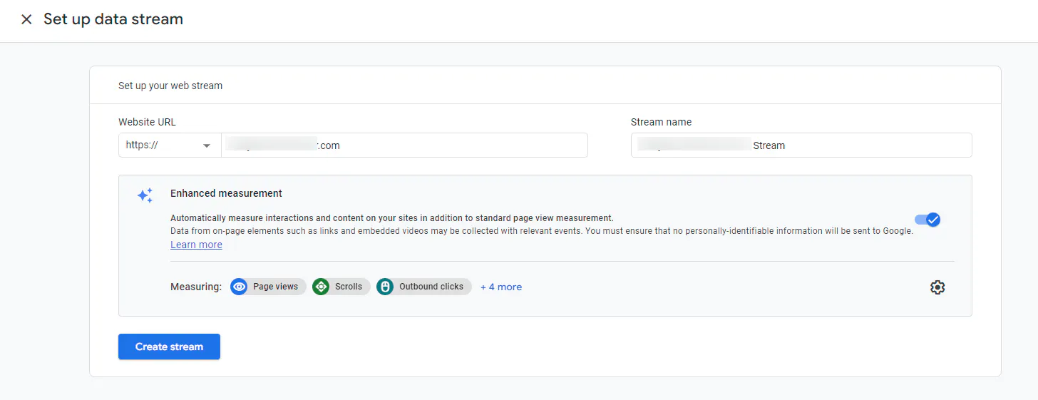Viewport: 1038px width, 400px height.
Task: Click the Scrolls green icon
Action: click(321, 287)
